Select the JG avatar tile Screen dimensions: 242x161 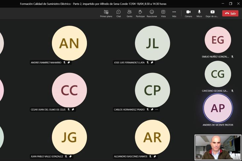pyautogui.click(x=69, y=137)
